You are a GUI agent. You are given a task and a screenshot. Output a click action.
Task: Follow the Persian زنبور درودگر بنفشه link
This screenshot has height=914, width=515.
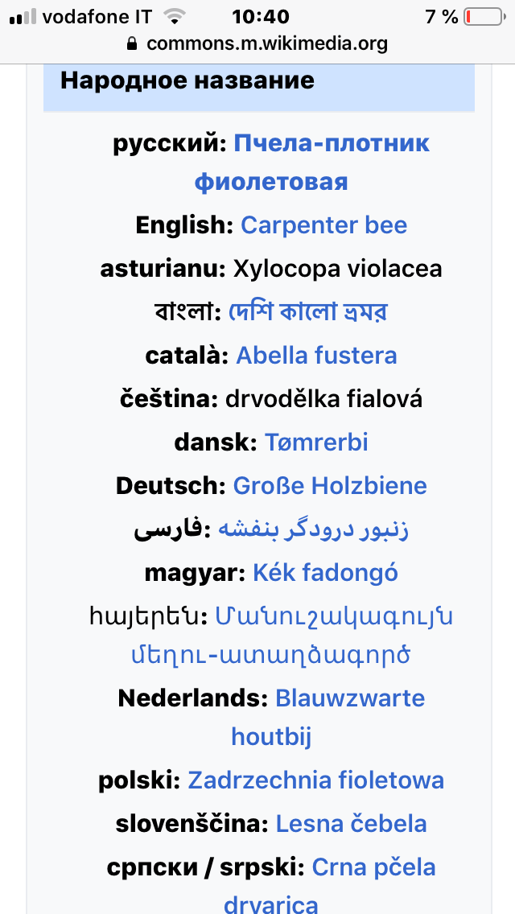coord(315,531)
